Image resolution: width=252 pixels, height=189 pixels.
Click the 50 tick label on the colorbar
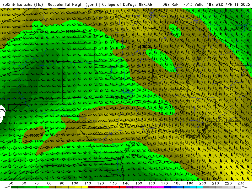11,183
